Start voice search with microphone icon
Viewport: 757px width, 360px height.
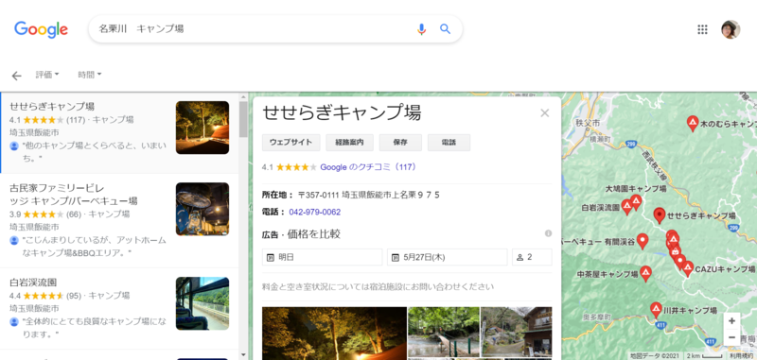coord(421,29)
